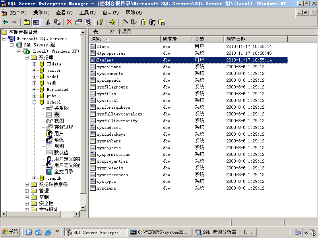This screenshot has height=238, width=318.
Task: Click the New Job toolbar icon
Action: (x=161, y=22)
